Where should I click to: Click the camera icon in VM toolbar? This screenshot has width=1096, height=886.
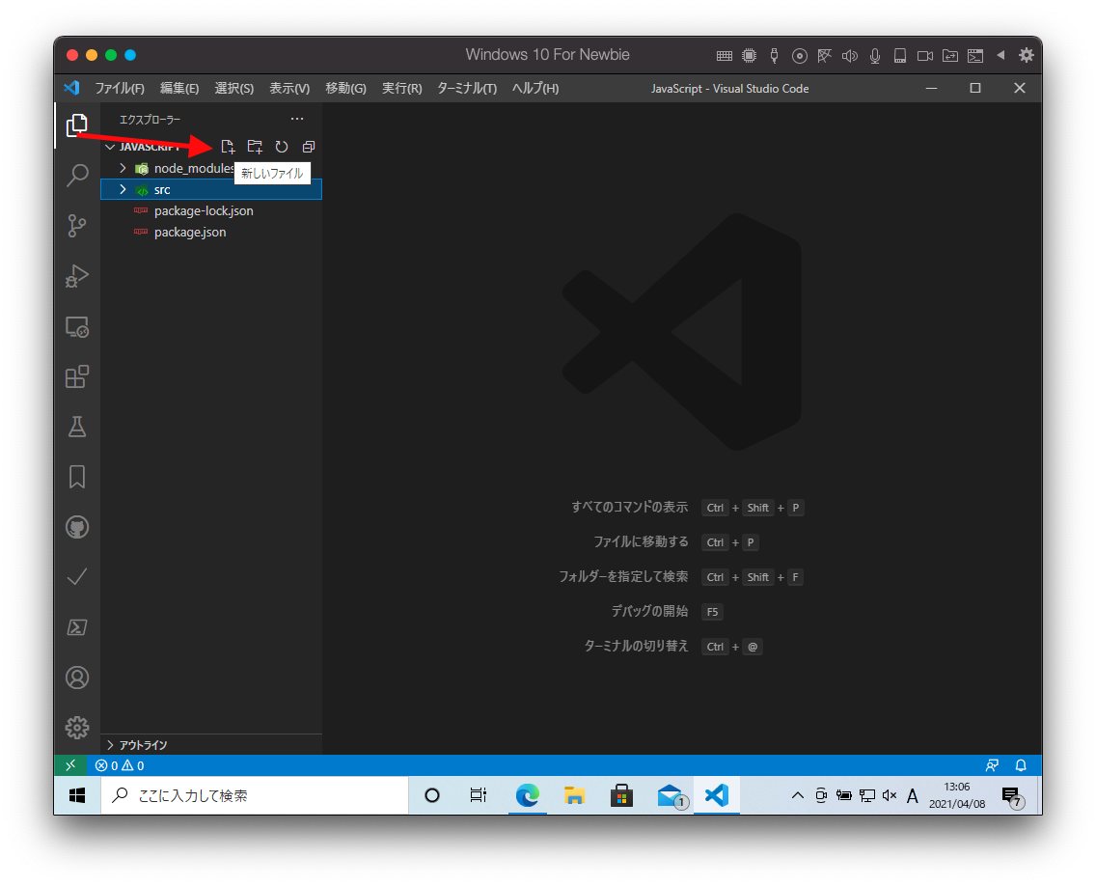[x=924, y=56]
